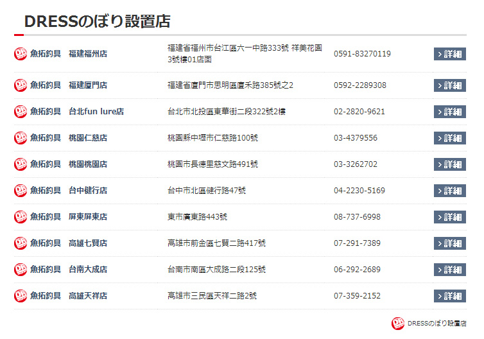
Task: Open details for 台中健行店
Action: [x=450, y=191]
